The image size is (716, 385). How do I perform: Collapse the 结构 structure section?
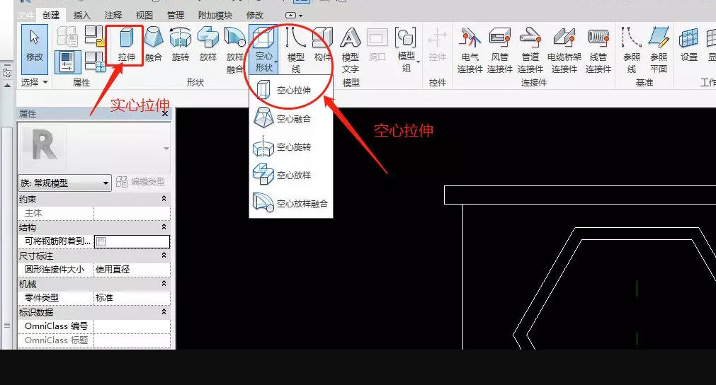click(164, 227)
